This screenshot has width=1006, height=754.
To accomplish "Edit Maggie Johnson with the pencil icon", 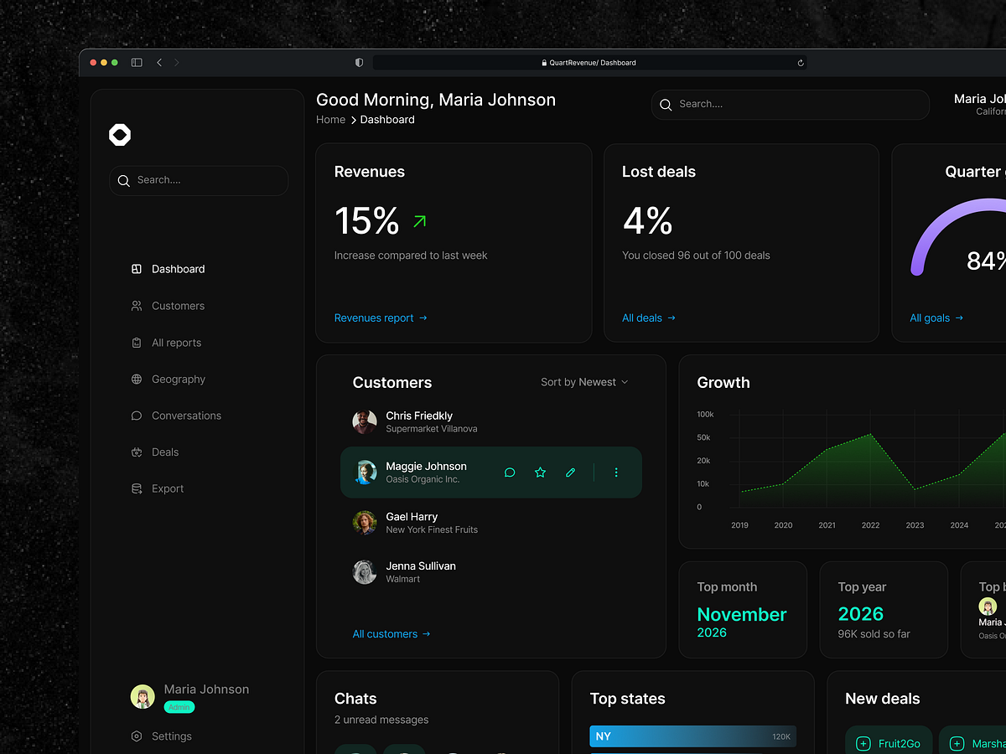I will tap(570, 472).
